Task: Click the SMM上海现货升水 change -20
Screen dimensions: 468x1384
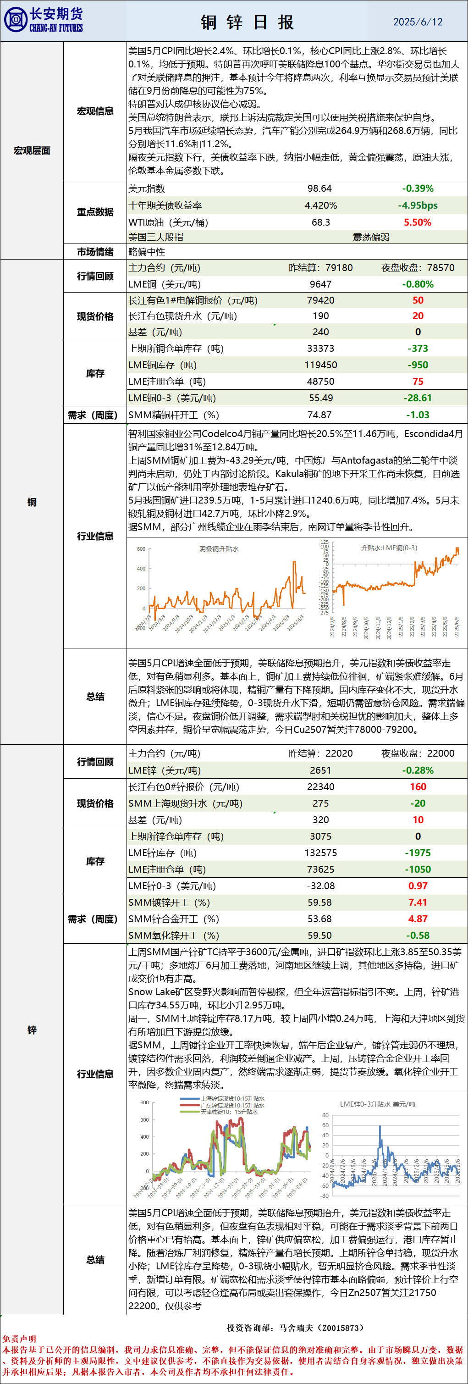Action: [x=418, y=803]
